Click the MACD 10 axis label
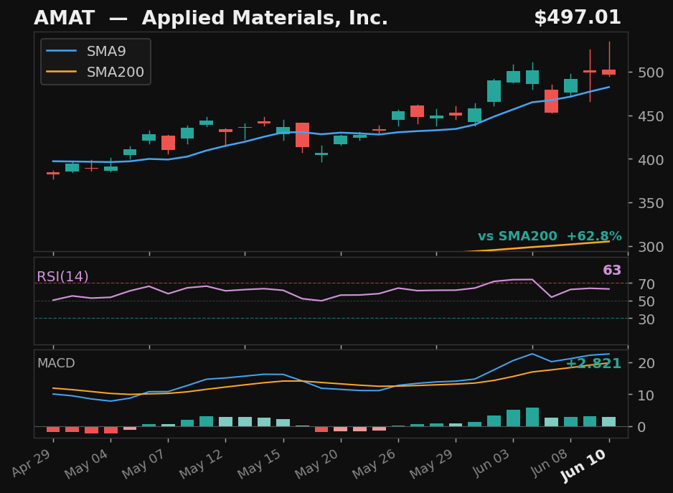673x493 pixels. [646, 395]
